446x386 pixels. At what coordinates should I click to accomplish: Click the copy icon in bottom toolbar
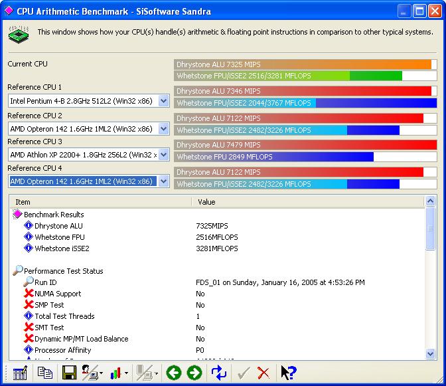click(44, 373)
